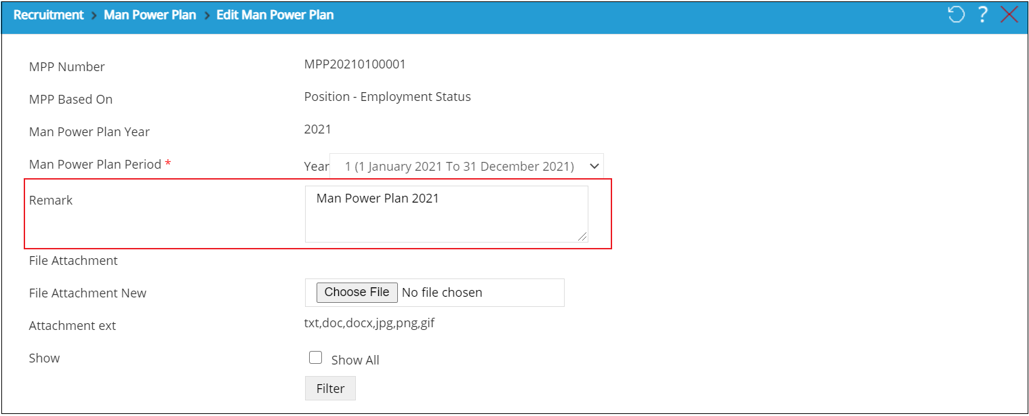Navigate to the Man Power Plan breadcrumb
Viewport: 1029px width, 416px height.
(150, 15)
